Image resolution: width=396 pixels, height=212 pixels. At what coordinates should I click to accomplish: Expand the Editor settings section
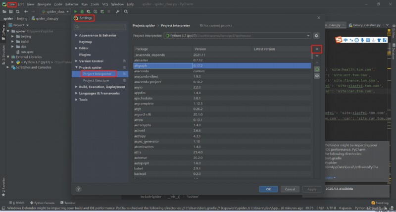76,48
